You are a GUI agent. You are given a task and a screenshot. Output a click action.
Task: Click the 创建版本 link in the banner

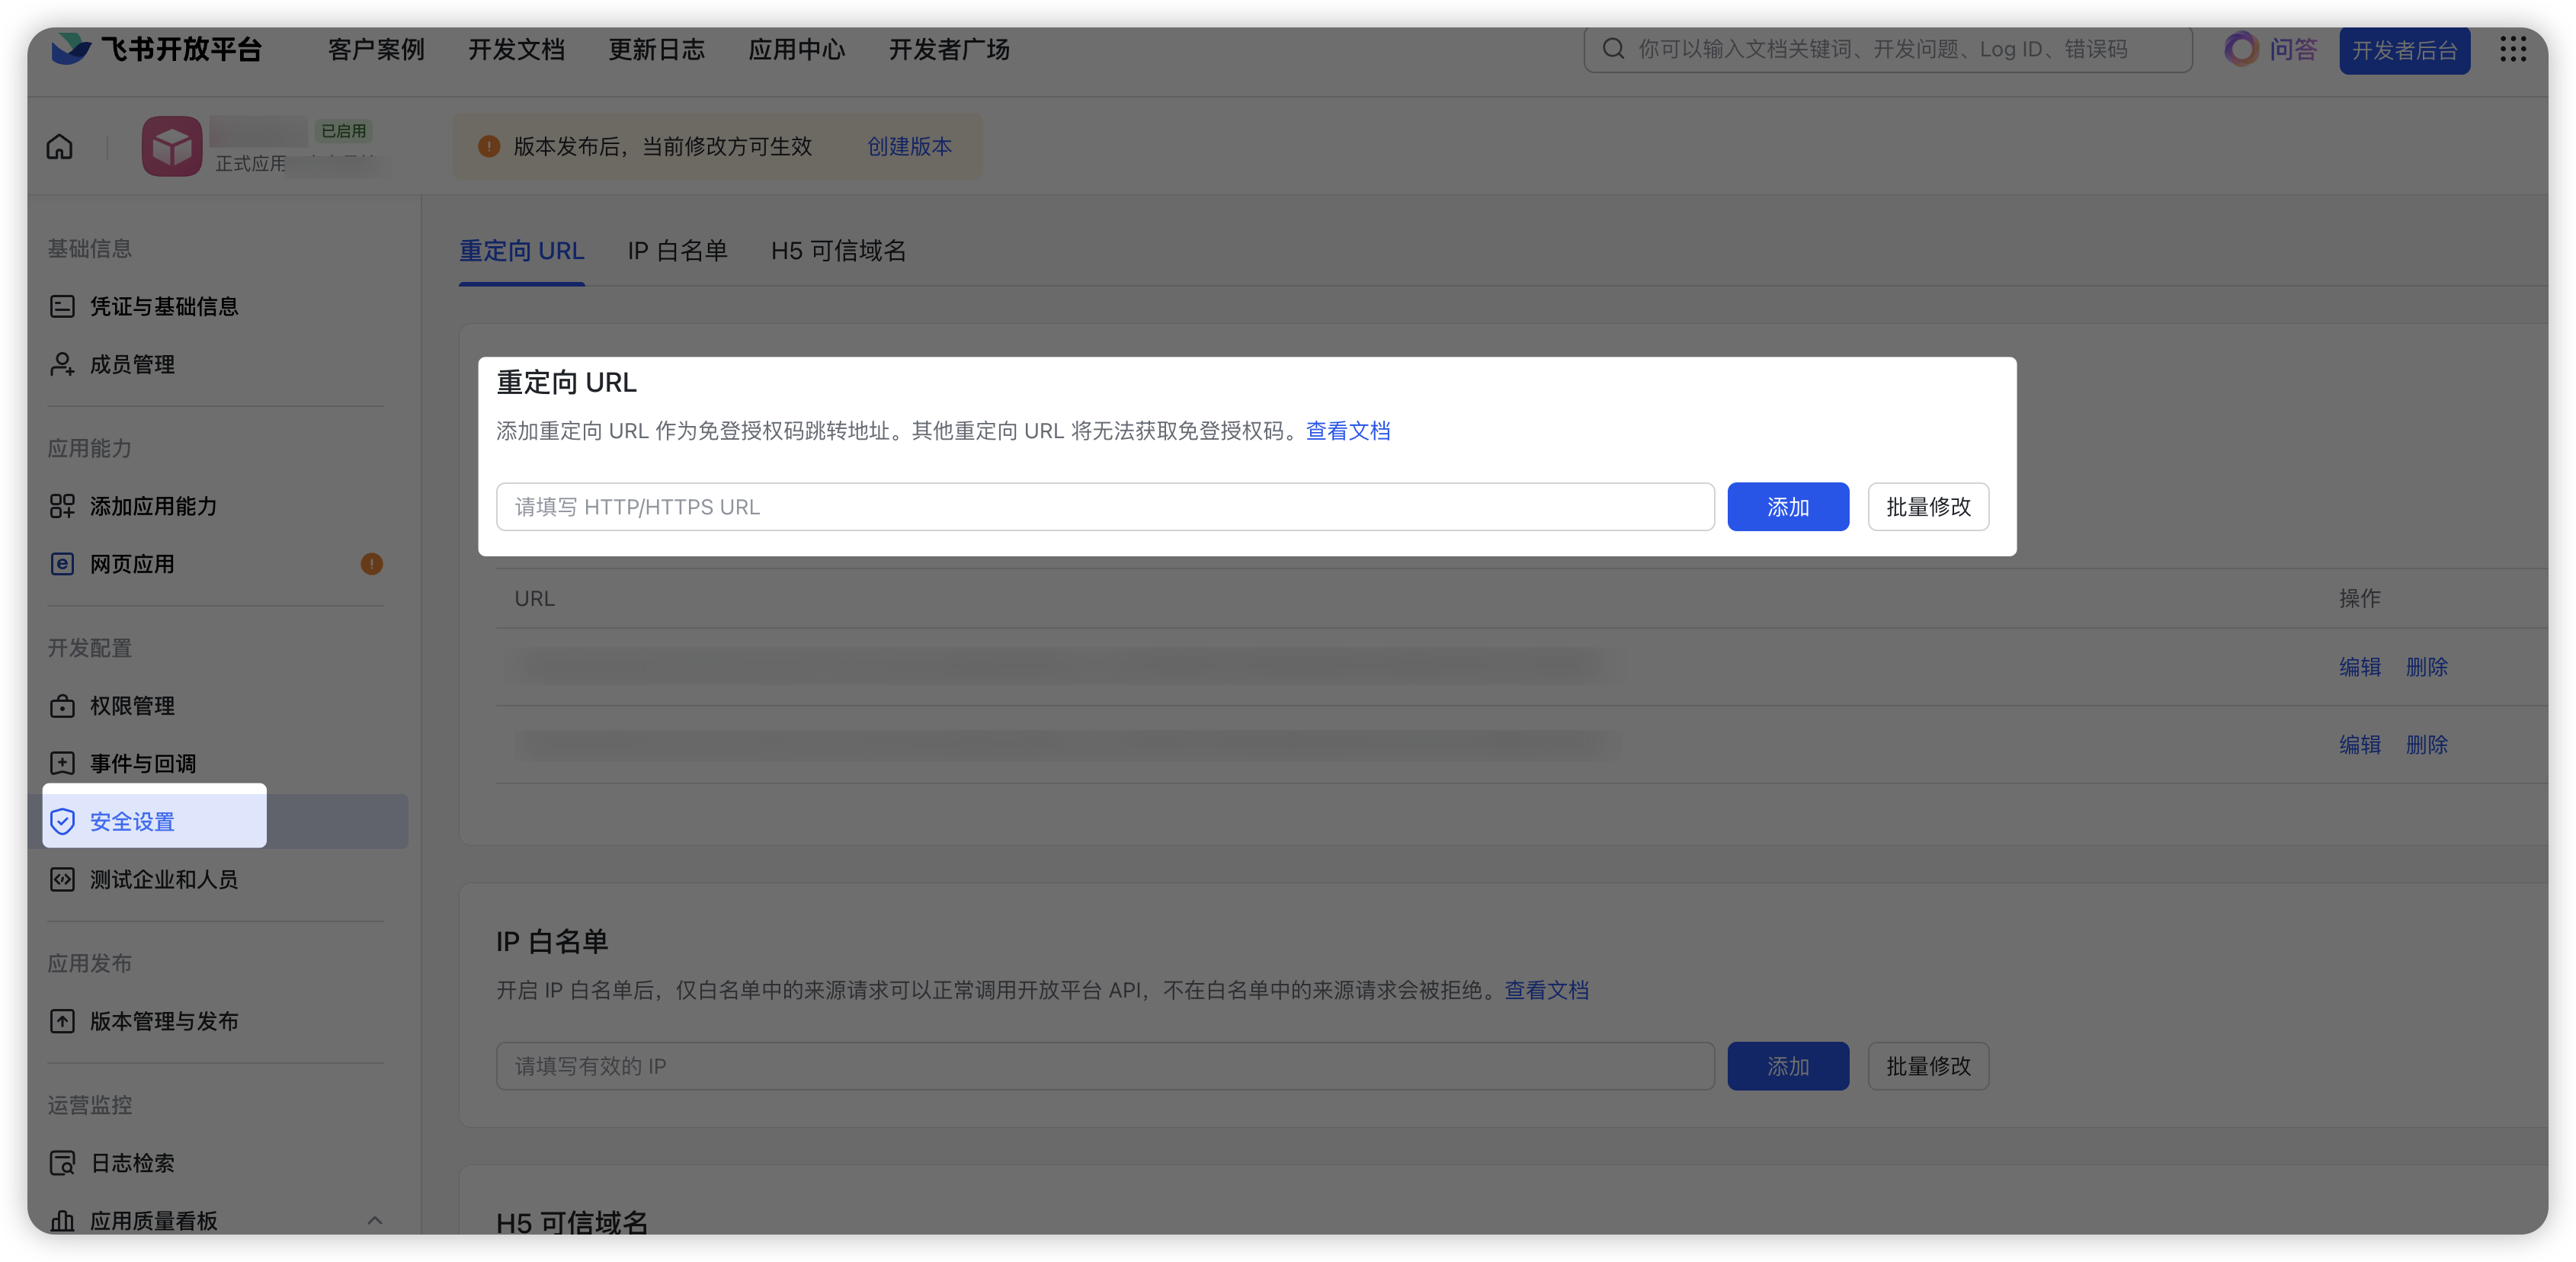click(909, 147)
